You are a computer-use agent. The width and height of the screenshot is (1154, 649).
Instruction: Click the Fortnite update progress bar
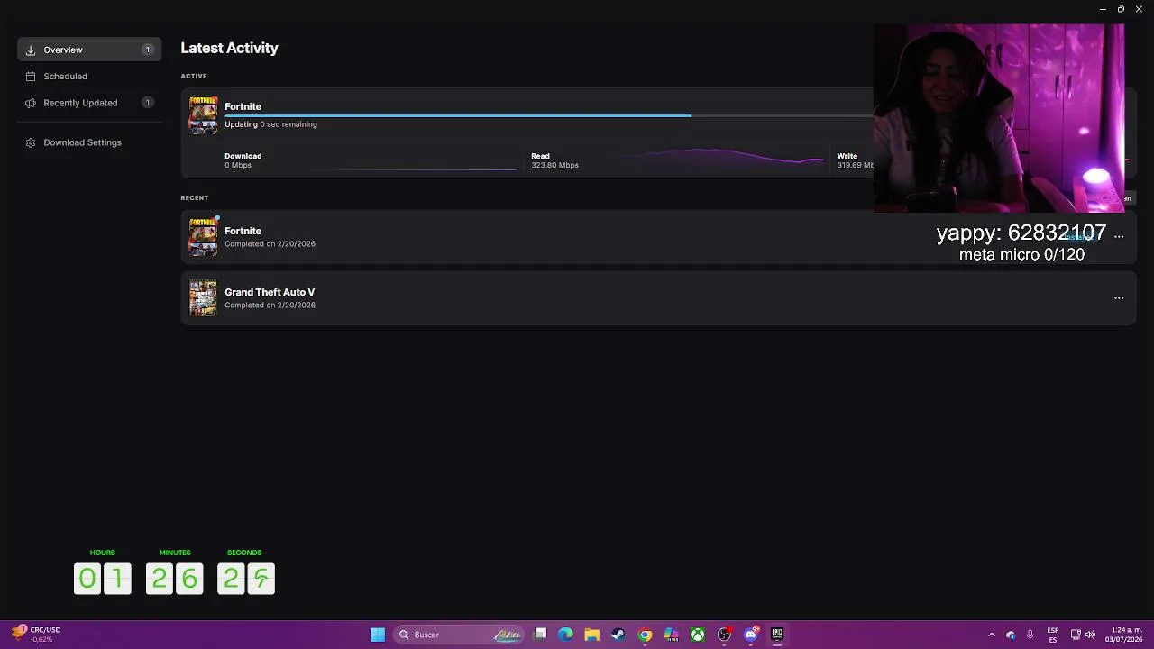point(548,115)
